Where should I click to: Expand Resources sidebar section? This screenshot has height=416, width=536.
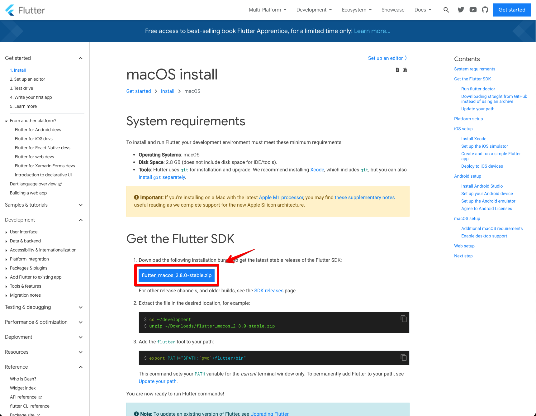coord(81,352)
